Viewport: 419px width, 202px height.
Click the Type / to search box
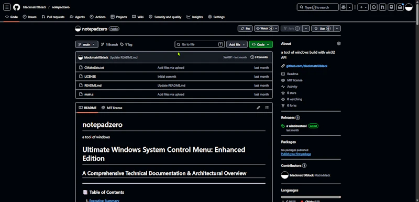(x=317, y=7)
